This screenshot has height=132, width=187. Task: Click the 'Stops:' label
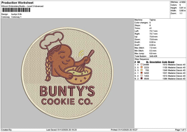click(138, 26)
